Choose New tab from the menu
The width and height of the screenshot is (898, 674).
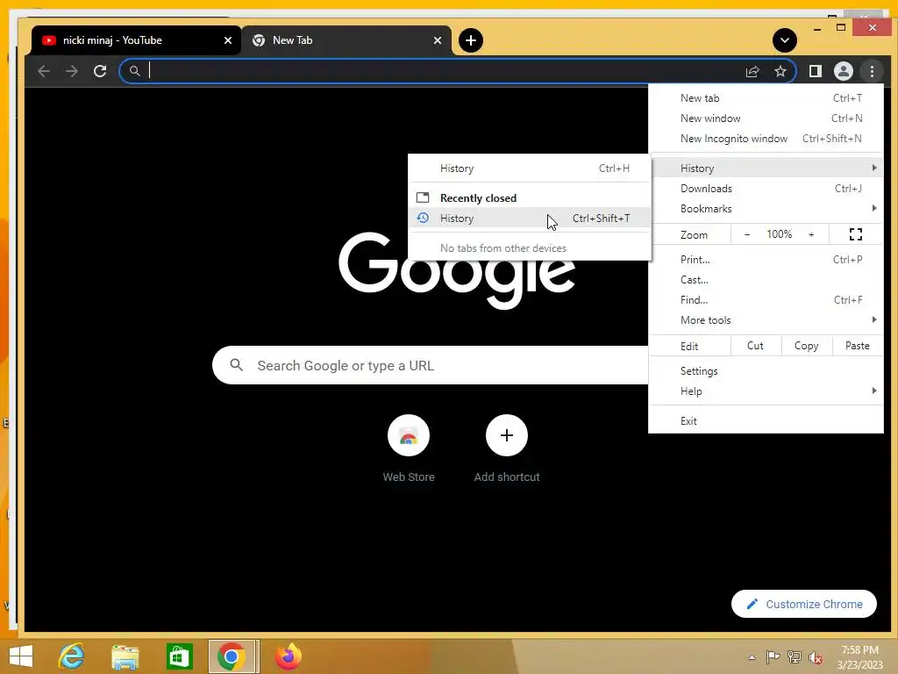766,98
